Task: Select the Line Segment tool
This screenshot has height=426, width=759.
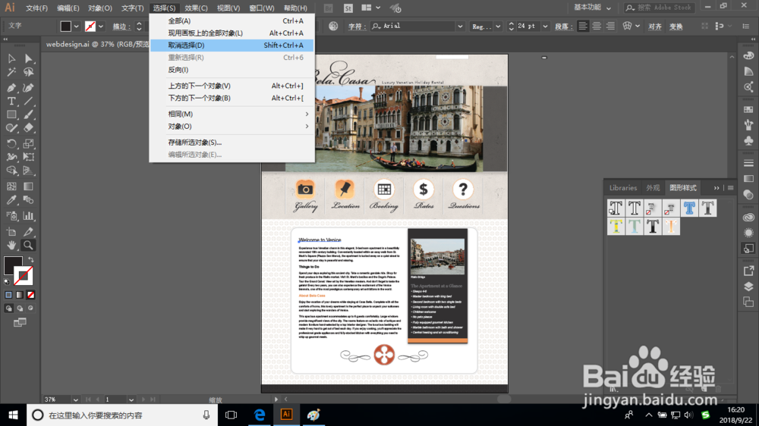Action: (28, 101)
